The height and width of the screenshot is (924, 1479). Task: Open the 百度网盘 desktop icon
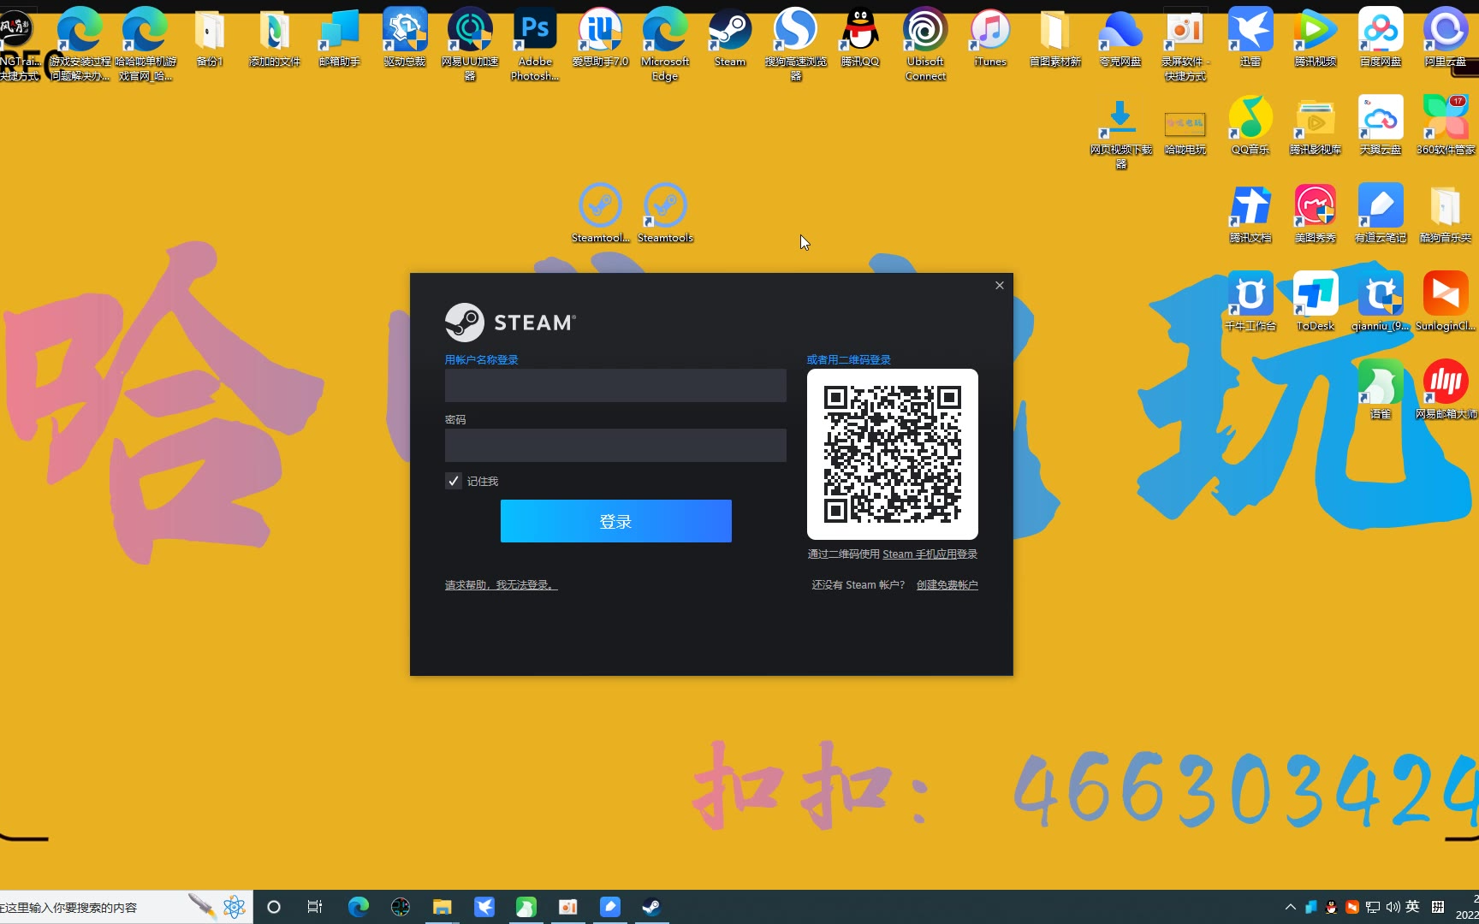click(x=1381, y=33)
